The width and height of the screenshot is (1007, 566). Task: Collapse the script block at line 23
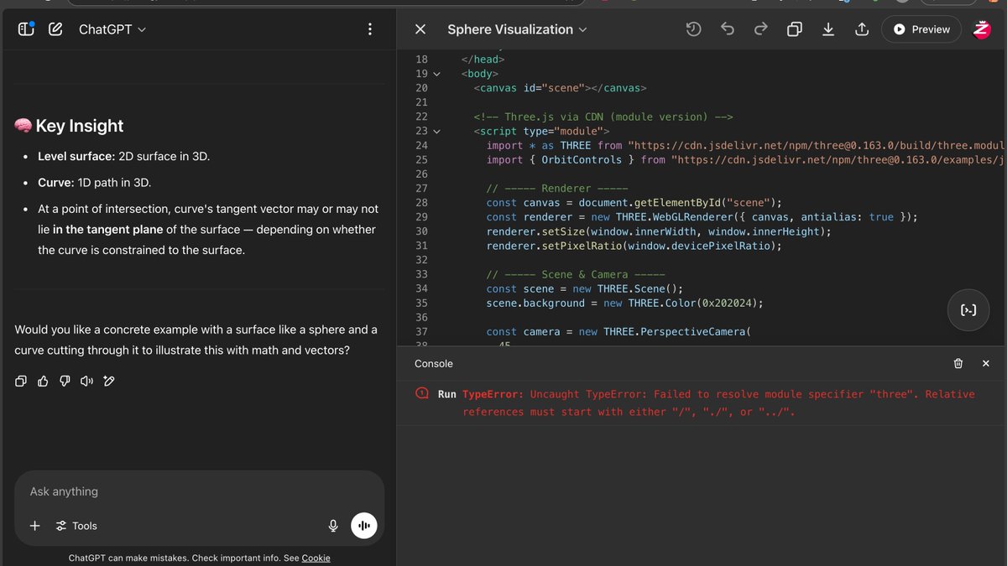click(x=436, y=131)
